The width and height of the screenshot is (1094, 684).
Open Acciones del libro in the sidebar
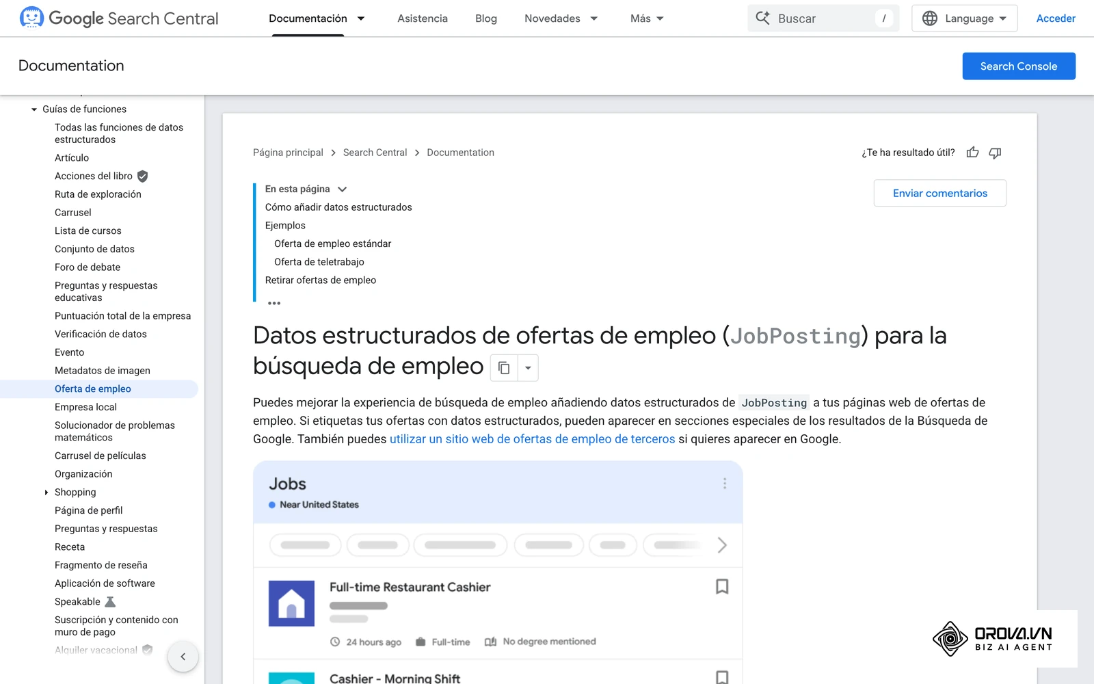[x=94, y=176]
